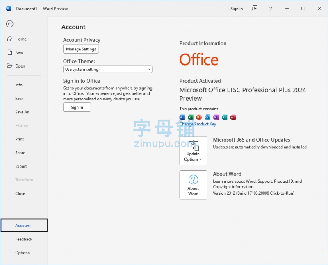Click the account manager person icon in title bar
328x265 pixels.
pos(254,9)
